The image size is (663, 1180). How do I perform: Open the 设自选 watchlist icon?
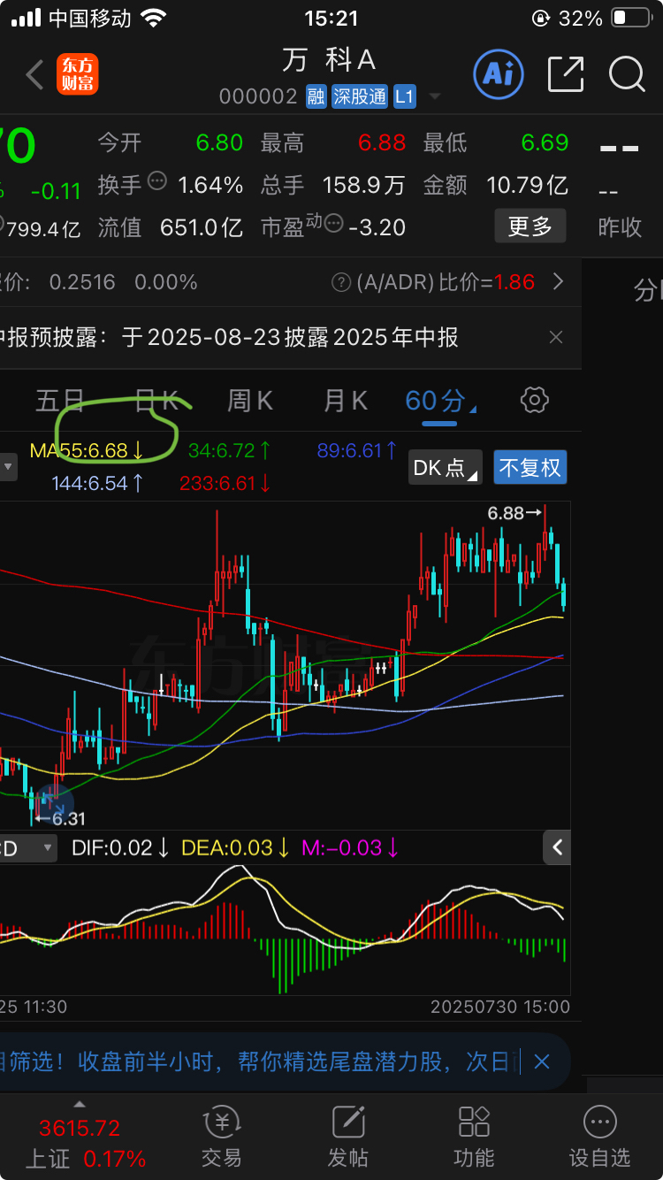pos(600,1137)
